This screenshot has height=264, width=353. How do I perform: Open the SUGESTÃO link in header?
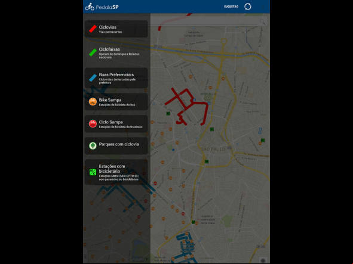pos(231,7)
